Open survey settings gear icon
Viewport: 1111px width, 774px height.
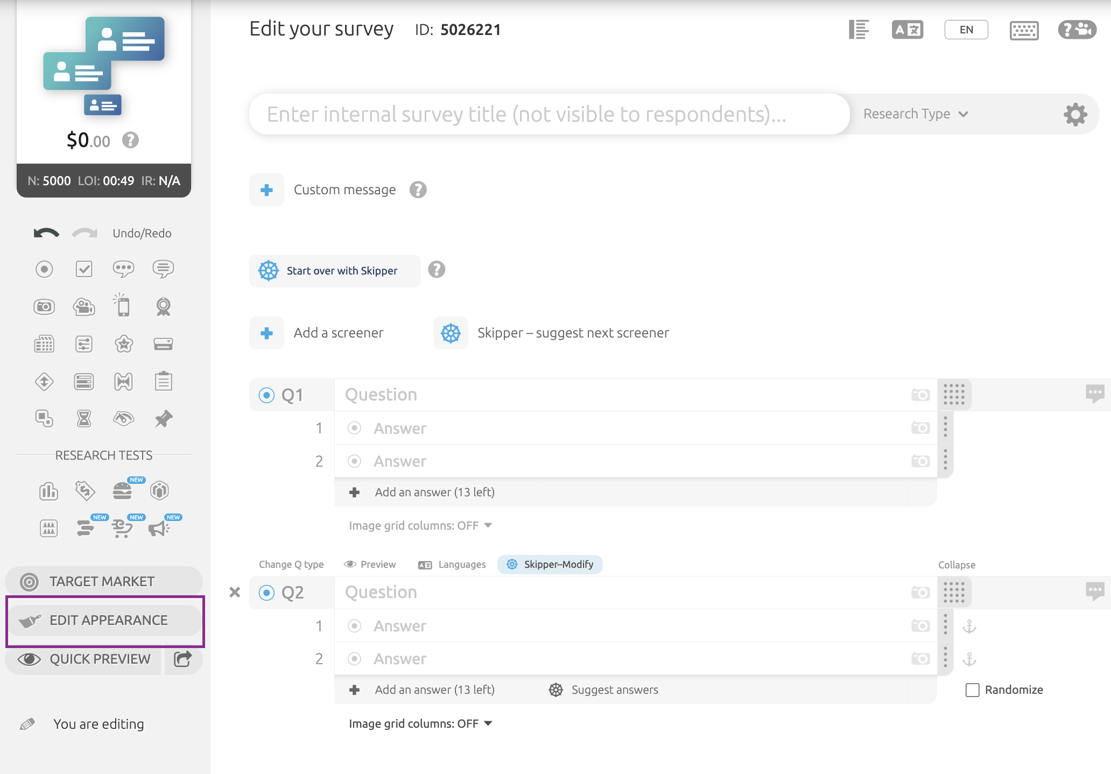[x=1075, y=114]
